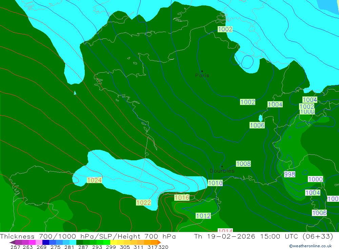Image resolution: width=339 pixels, height=249 pixels.
Task: Click the 281 legend value
Action: pyautogui.click(x=69, y=247)
